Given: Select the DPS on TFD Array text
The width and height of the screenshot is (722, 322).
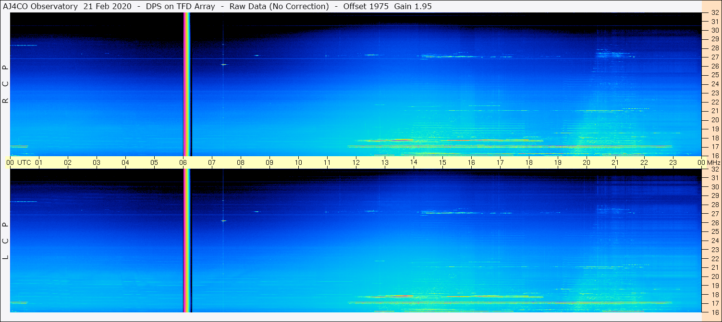Looking at the screenshot, I should pos(180,6).
